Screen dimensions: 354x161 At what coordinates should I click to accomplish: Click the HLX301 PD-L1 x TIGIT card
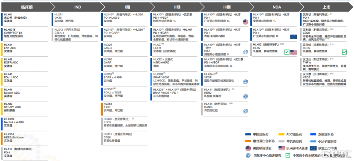point(124,94)
